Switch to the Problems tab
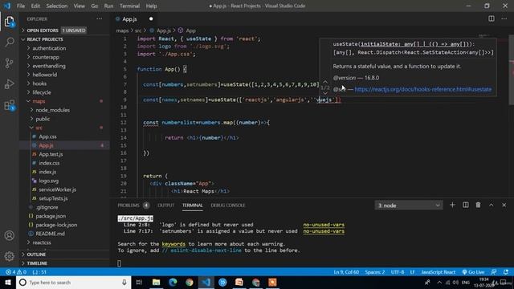Image resolution: width=514 pixels, height=289 pixels. coord(133,206)
